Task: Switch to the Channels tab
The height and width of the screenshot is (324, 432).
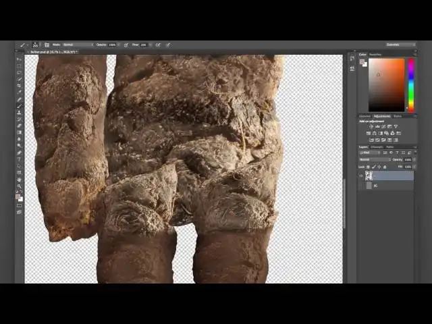Action: click(377, 146)
